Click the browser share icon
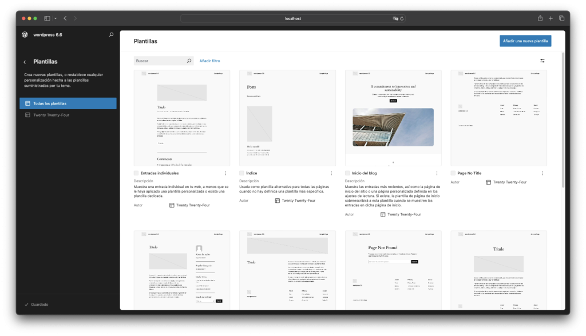 coord(540,18)
